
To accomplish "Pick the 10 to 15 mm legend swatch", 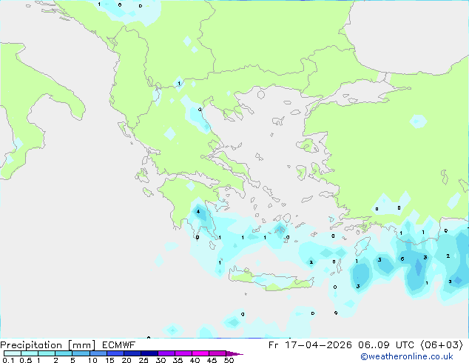I will [x=98, y=353].
